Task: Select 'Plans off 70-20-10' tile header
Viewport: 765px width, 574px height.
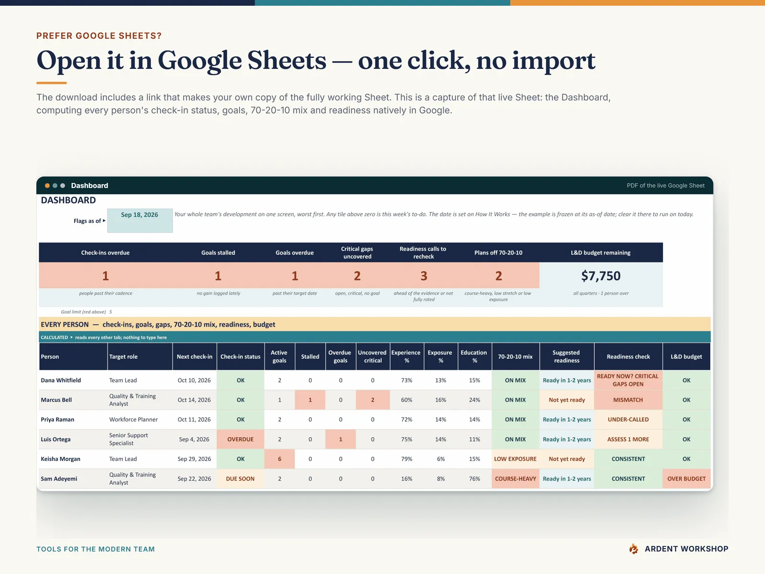Action: coord(498,253)
